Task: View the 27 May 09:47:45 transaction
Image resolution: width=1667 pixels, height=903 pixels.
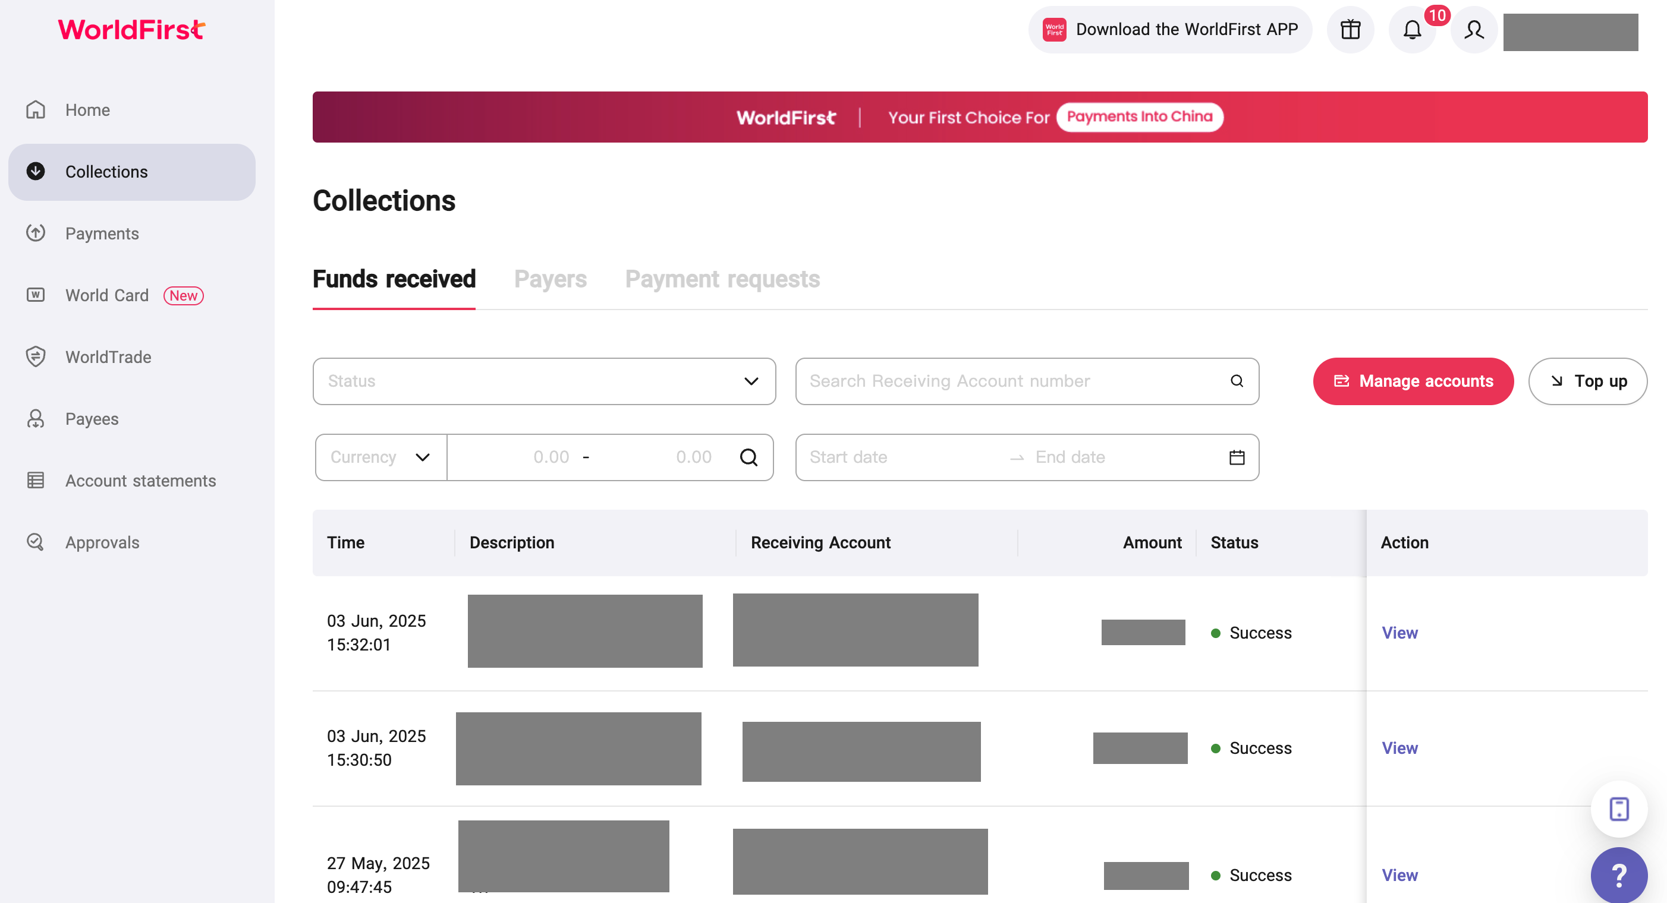Action: click(x=1399, y=875)
